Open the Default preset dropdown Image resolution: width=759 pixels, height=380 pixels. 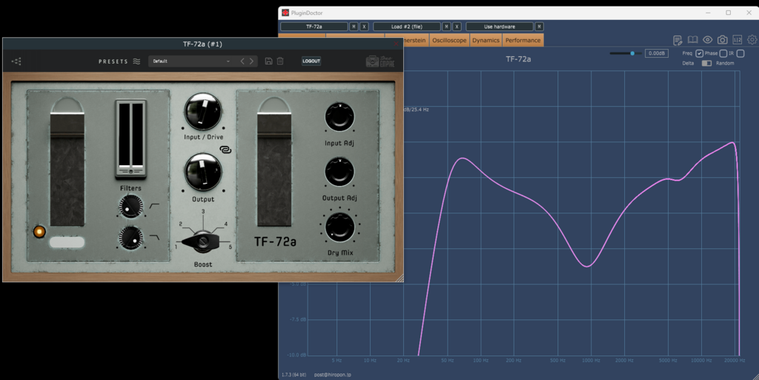coord(191,61)
